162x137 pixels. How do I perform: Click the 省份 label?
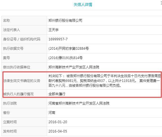coord(6,112)
